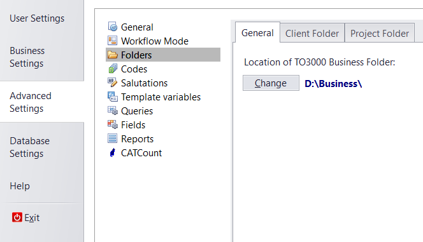Click the General settings icon
Image resolution: width=423 pixels, height=242 pixels.
pyautogui.click(x=113, y=27)
